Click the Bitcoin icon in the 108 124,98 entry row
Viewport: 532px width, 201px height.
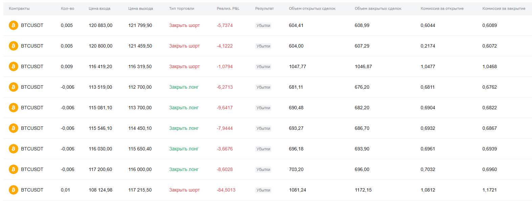(14, 190)
